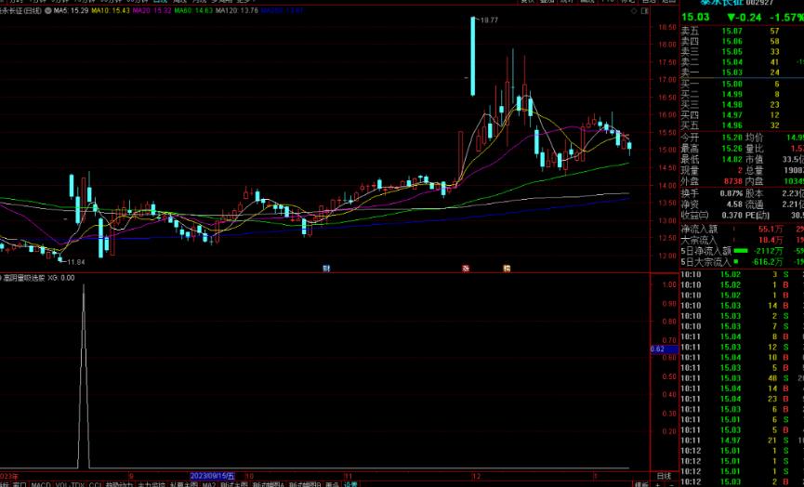Click the 0.62 value tag on indicator axis
This screenshot has width=804, height=487.
click(x=664, y=349)
